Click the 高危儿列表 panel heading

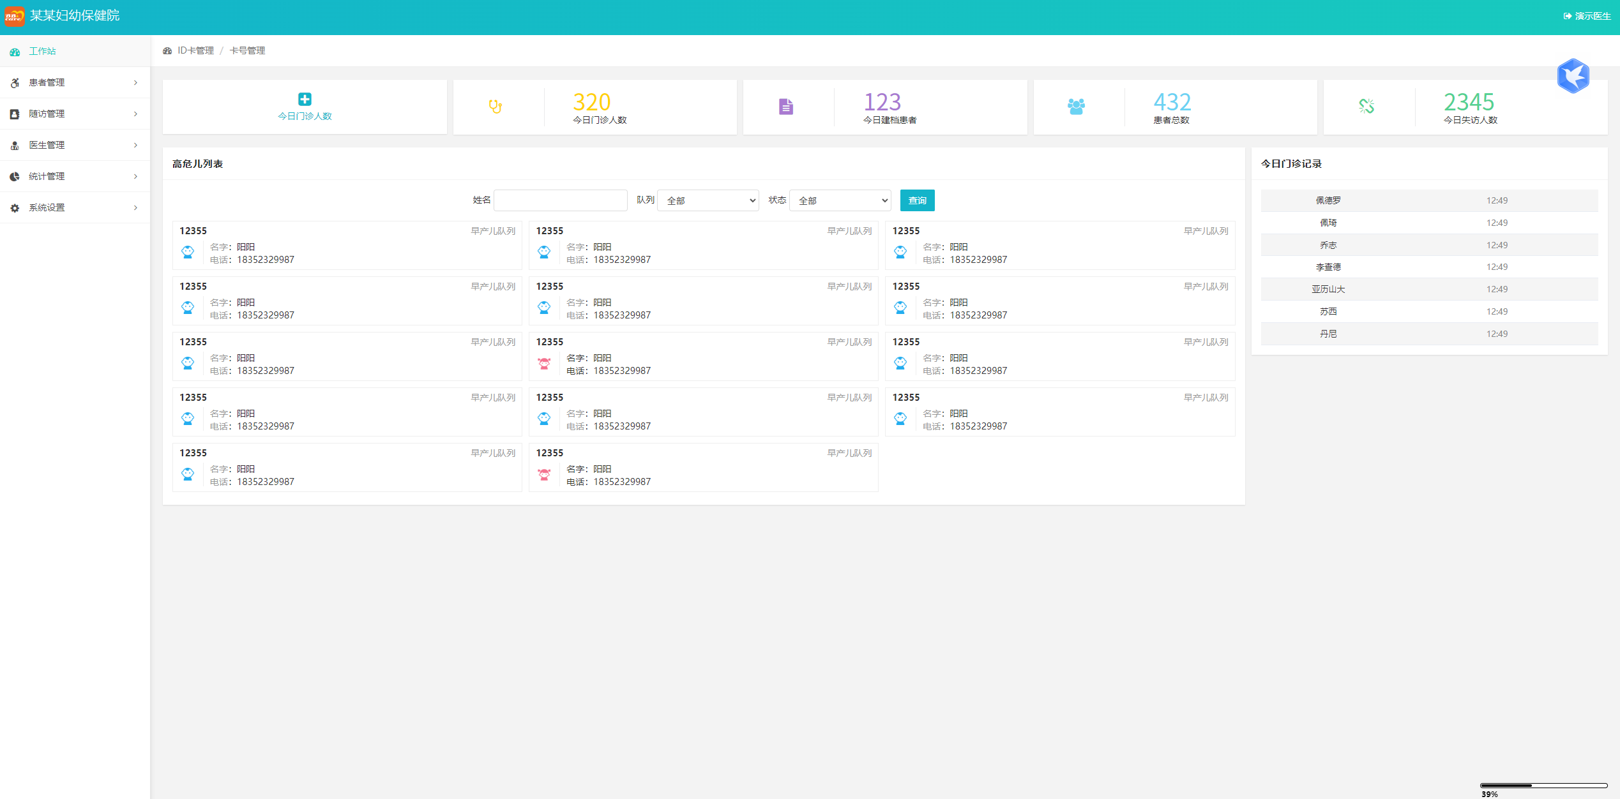coord(197,164)
